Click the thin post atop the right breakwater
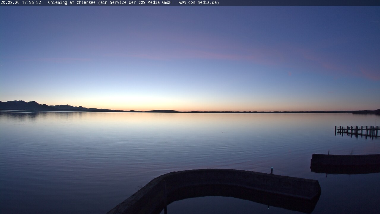 (x=329, y=152)
